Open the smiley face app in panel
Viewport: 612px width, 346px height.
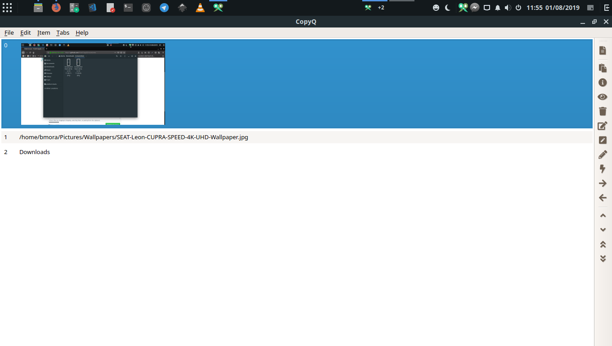point(146,8)
